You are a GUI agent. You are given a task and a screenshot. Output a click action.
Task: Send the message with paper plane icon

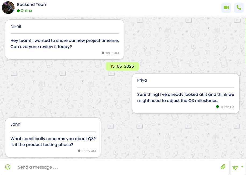click(x=235, y=167)
